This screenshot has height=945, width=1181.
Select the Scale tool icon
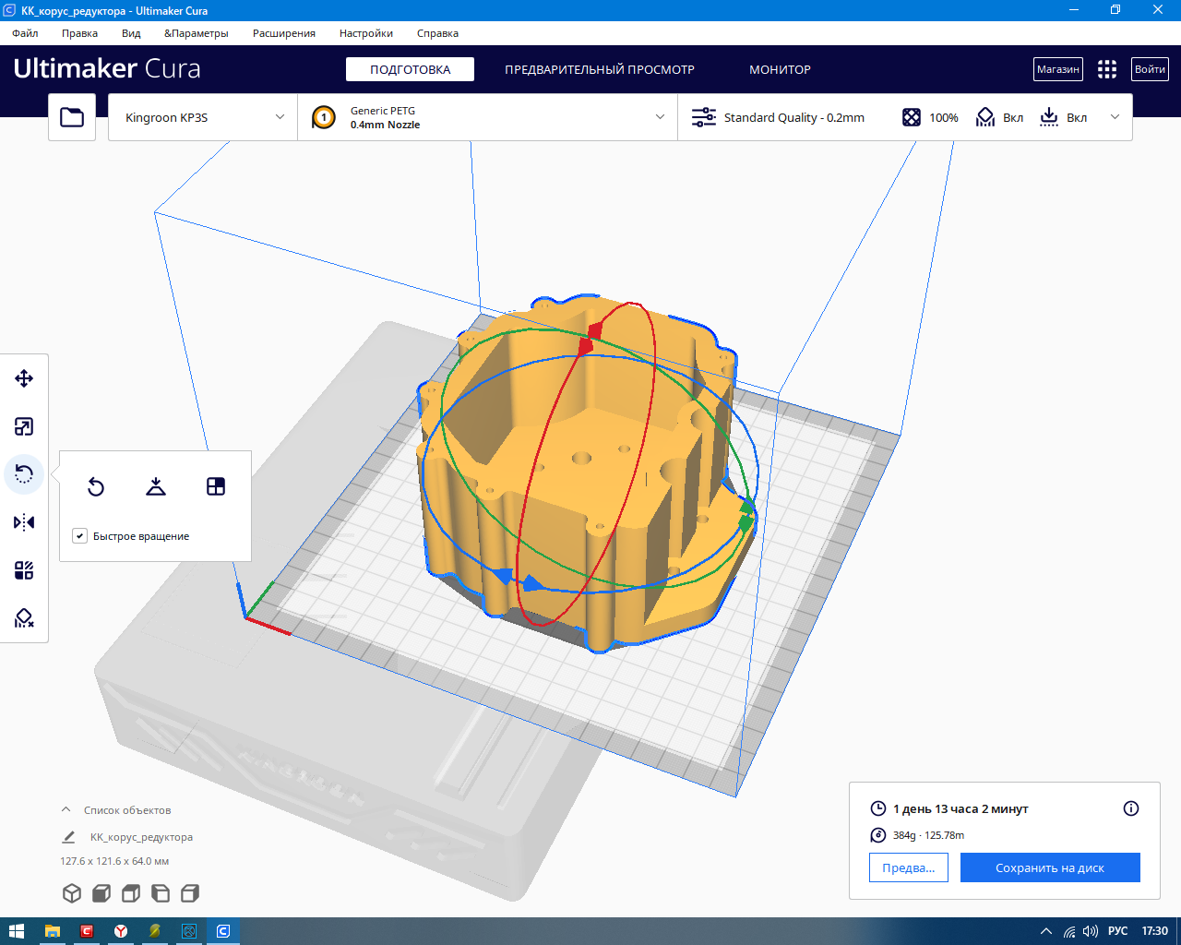click(x=24, y=426)
